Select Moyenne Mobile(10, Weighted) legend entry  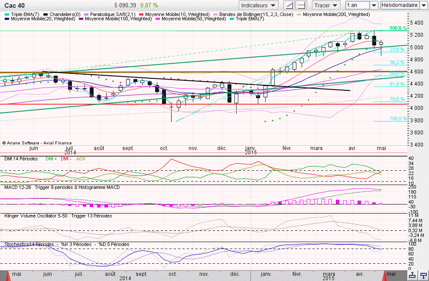174,14
